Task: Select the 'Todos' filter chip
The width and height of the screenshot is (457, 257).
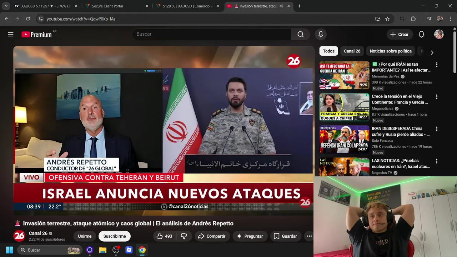Action: [x=328, y=51]
